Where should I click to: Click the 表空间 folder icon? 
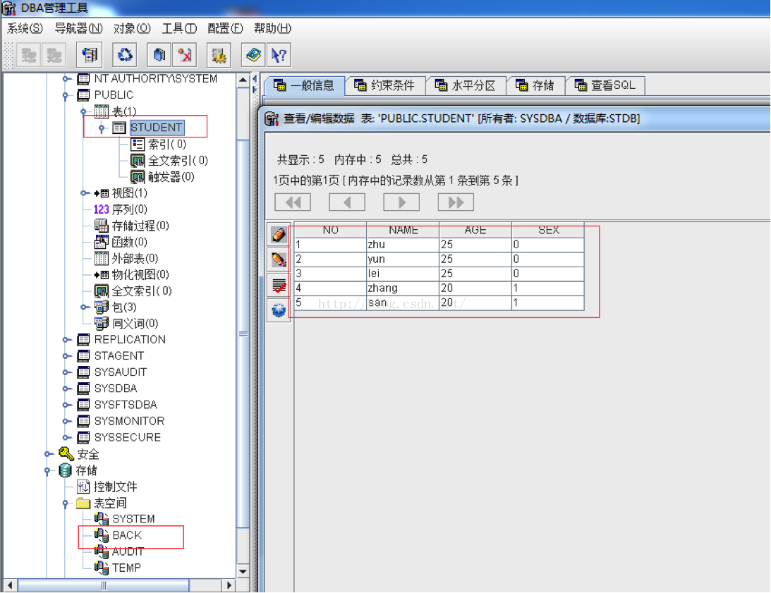(83, 503)
